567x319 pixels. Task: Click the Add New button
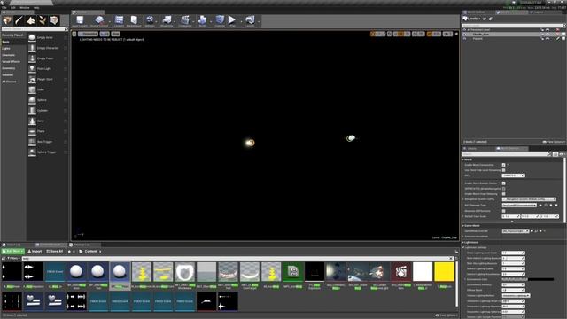pyautogui.click(x=13, y=252)
